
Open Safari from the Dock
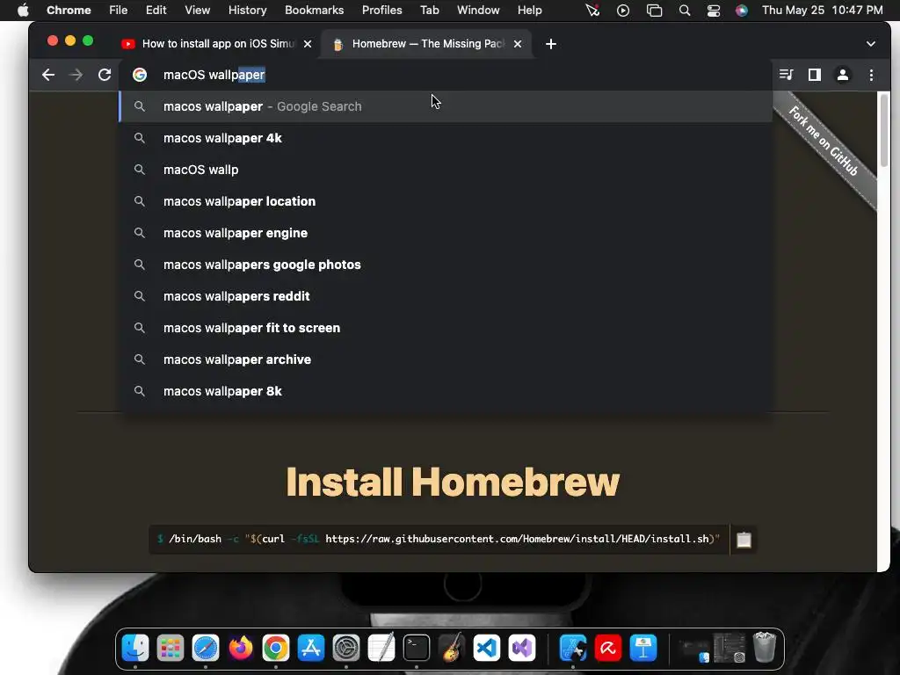(206, 649)
